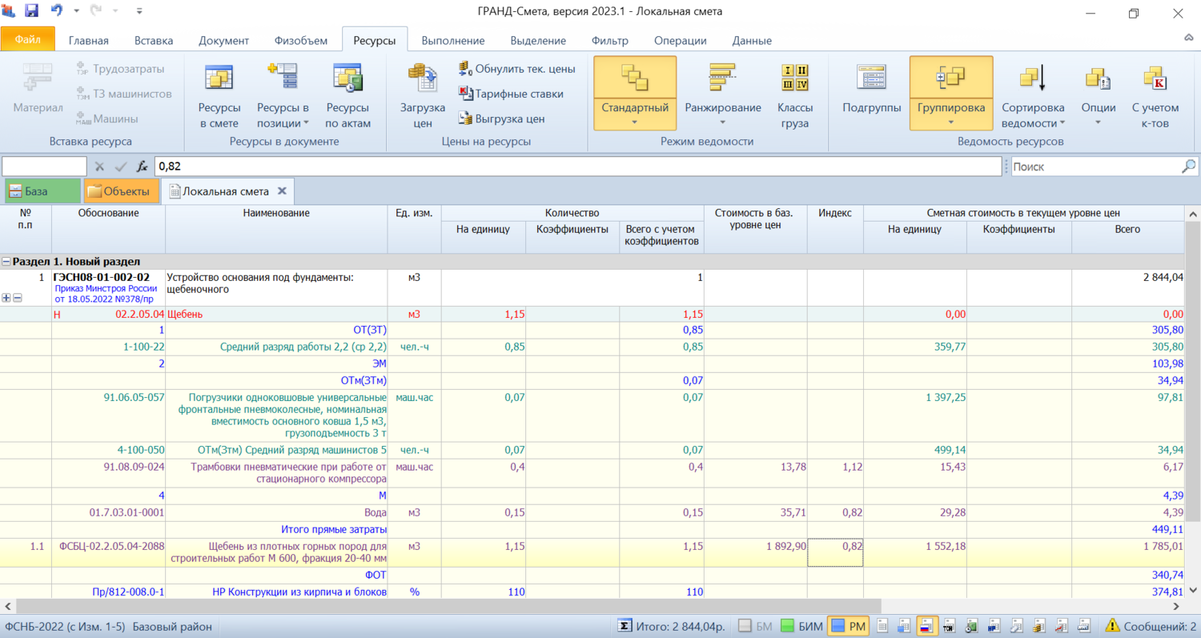Switch to the Документ ribbon tab

223,41
